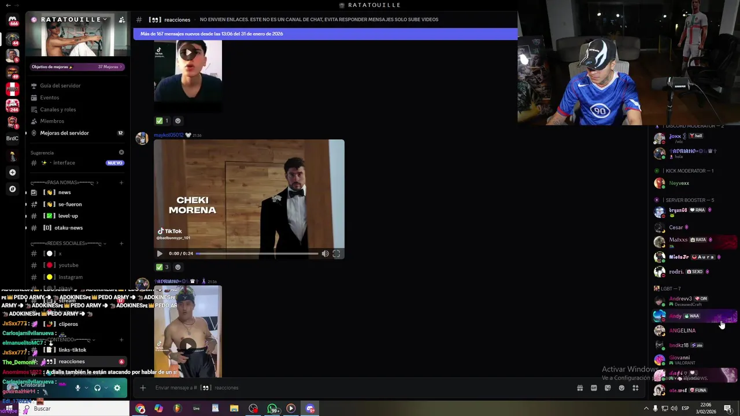Screen dimensions: 740x416
Task: Add reaction to the CHEKI MORENA video
Action: click(177, 267)
